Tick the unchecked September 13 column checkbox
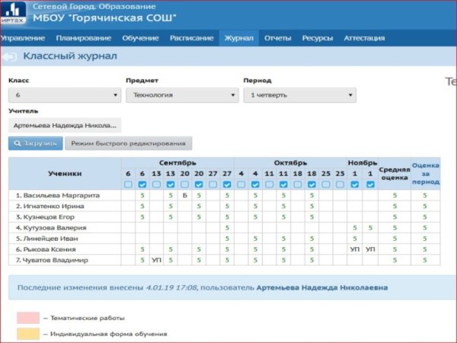The height and width of the screenshot is (343, 457). click(156, 184)
